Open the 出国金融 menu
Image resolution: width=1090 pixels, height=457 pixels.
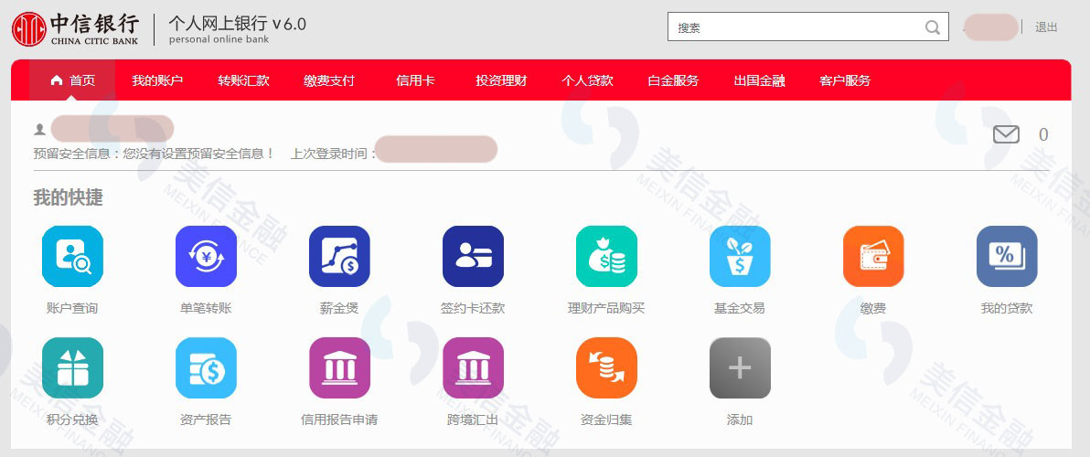[x=759, y=80]
